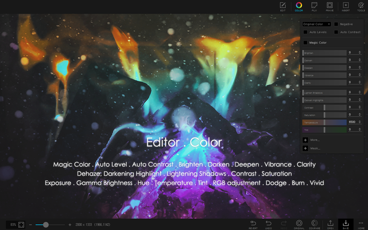Enable the Auto Levels checkbox
The width and height of the screenshot is (368, 230).
tap(305, 32)
